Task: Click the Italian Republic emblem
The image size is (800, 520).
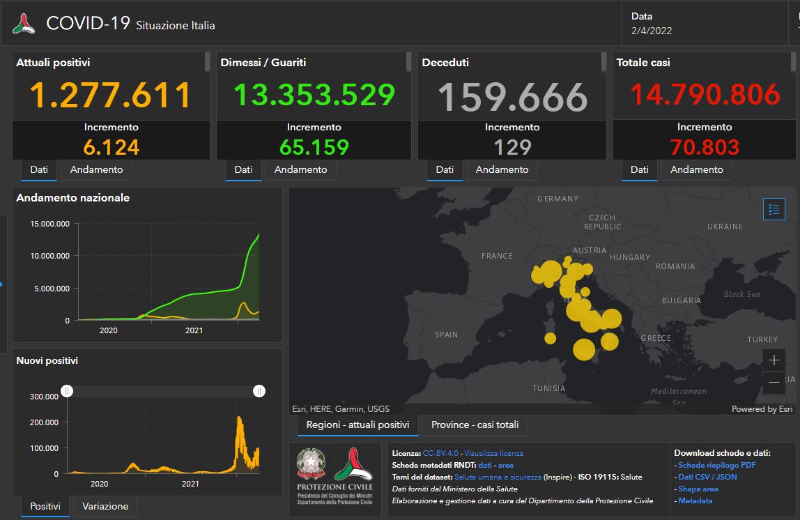Action: [311, 464]
